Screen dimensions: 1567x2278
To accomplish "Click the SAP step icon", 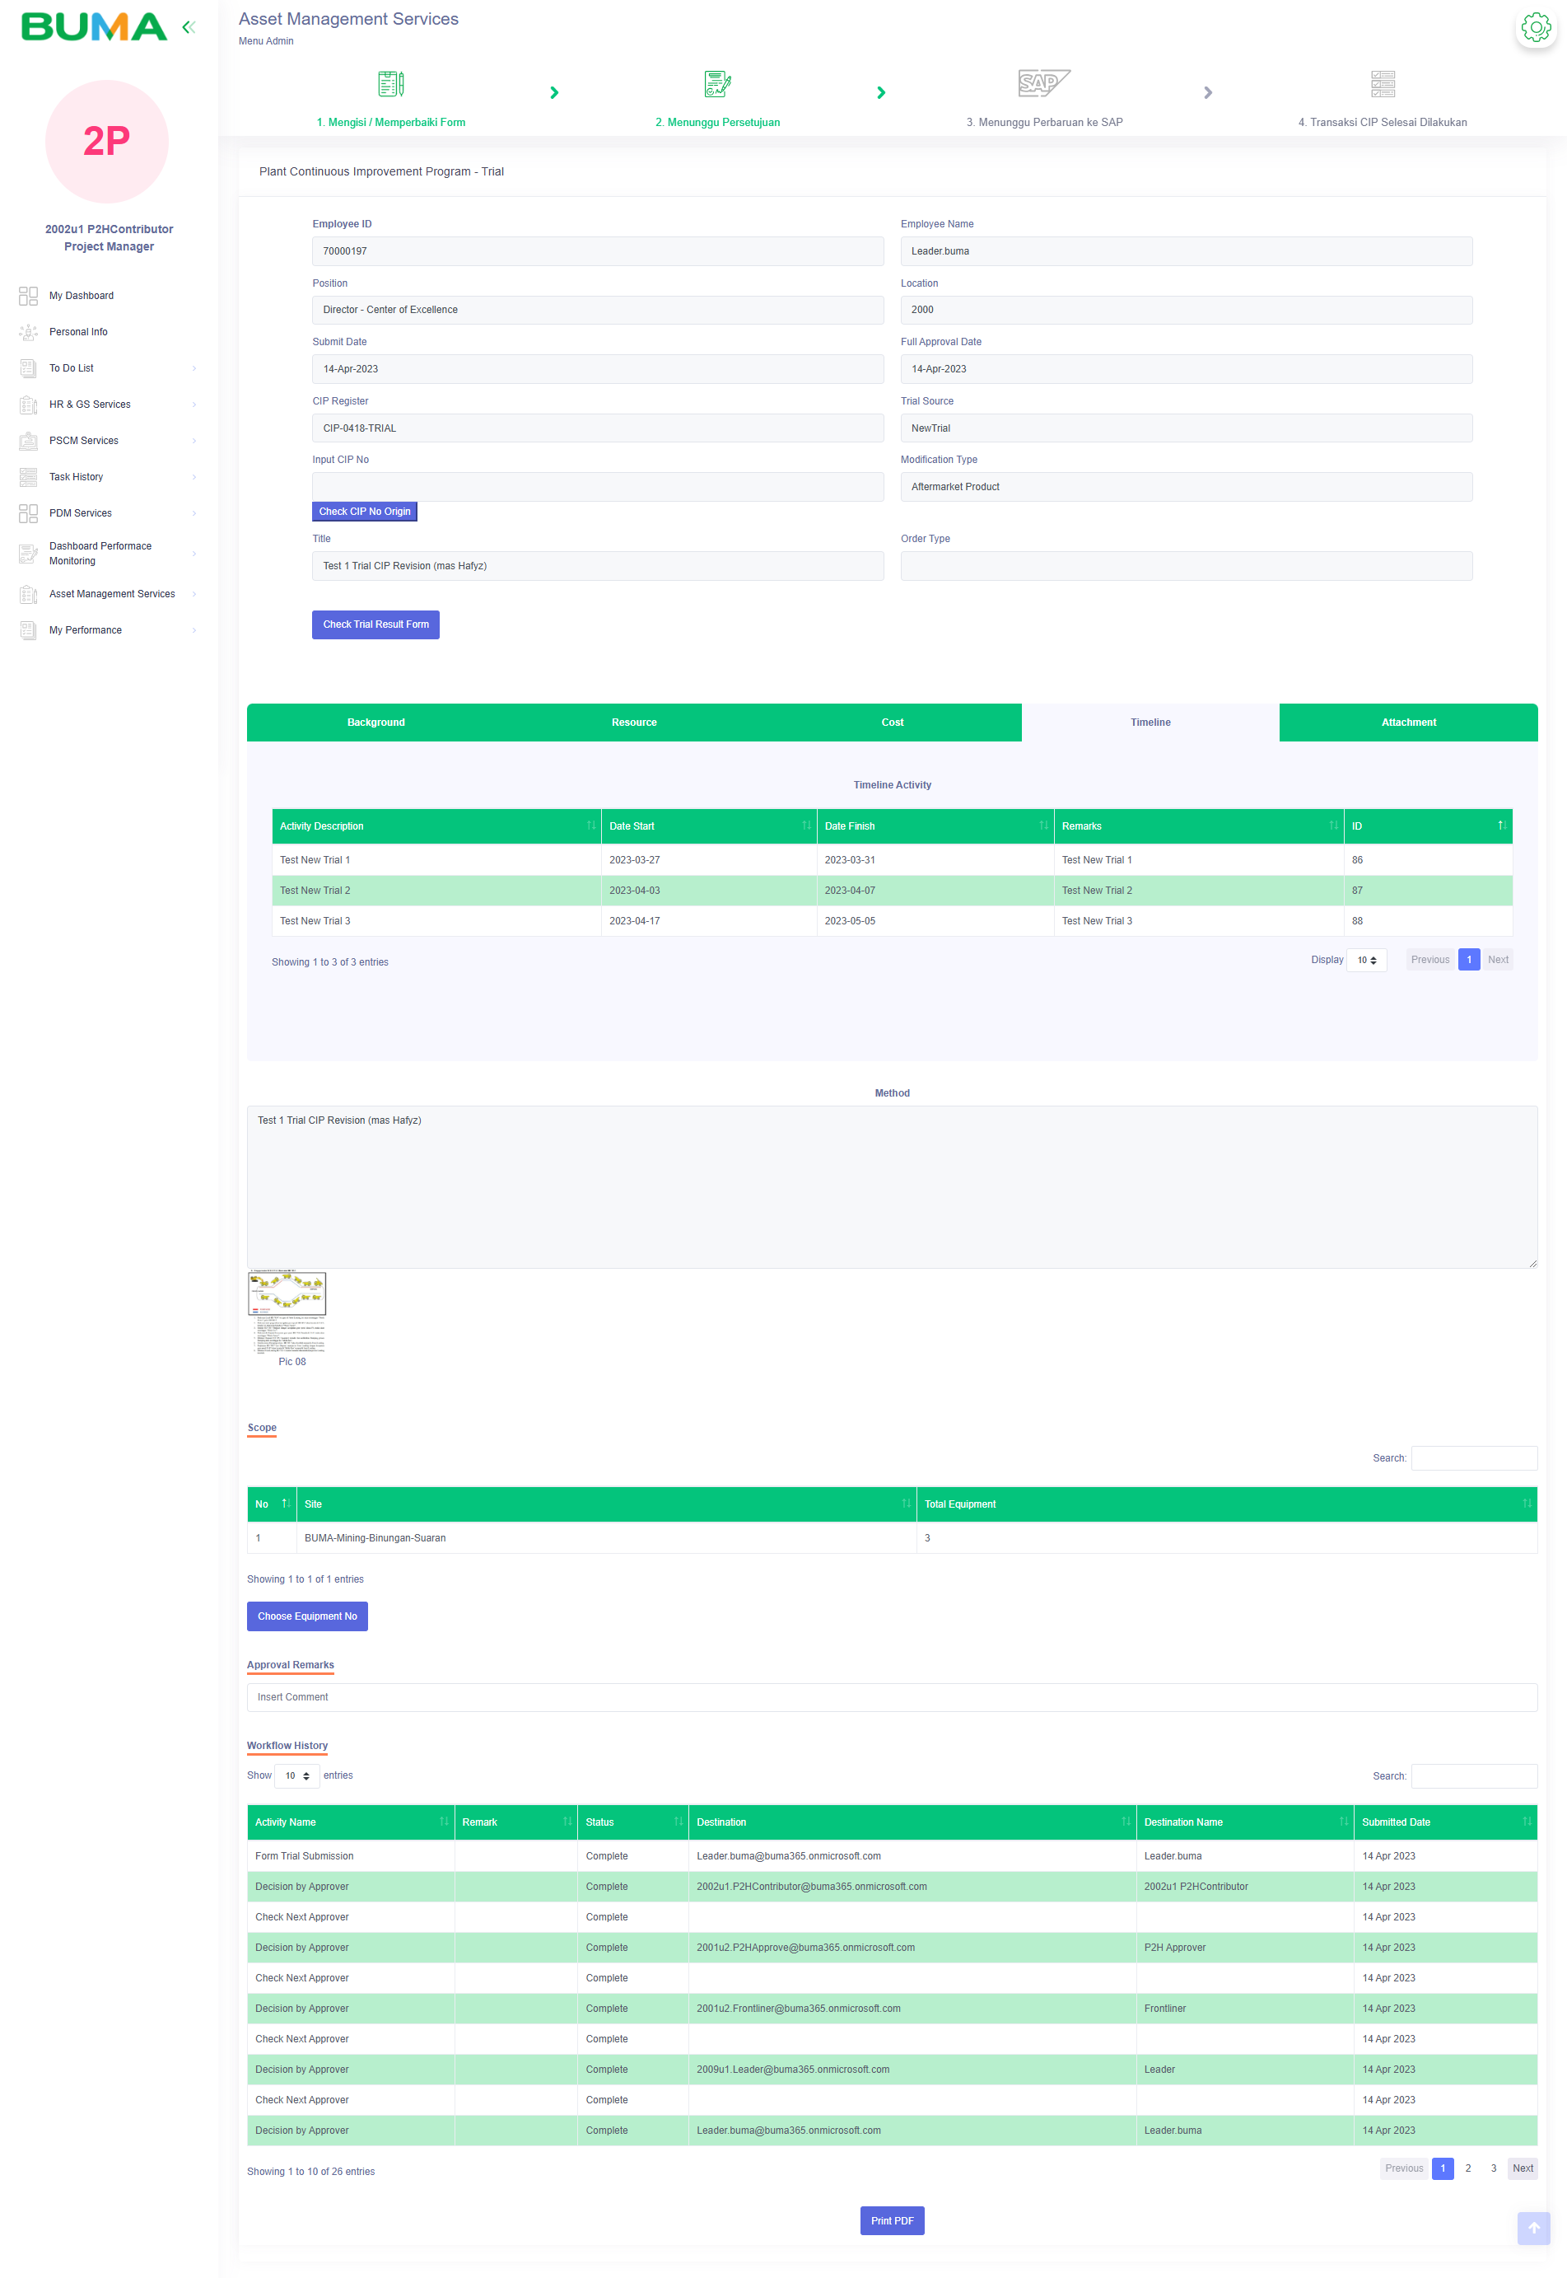I will [x=1043, y=83].
